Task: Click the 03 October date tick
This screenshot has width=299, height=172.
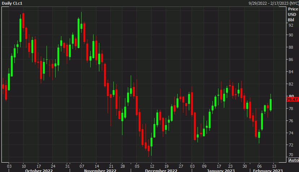Action: (x=9, y=166)
